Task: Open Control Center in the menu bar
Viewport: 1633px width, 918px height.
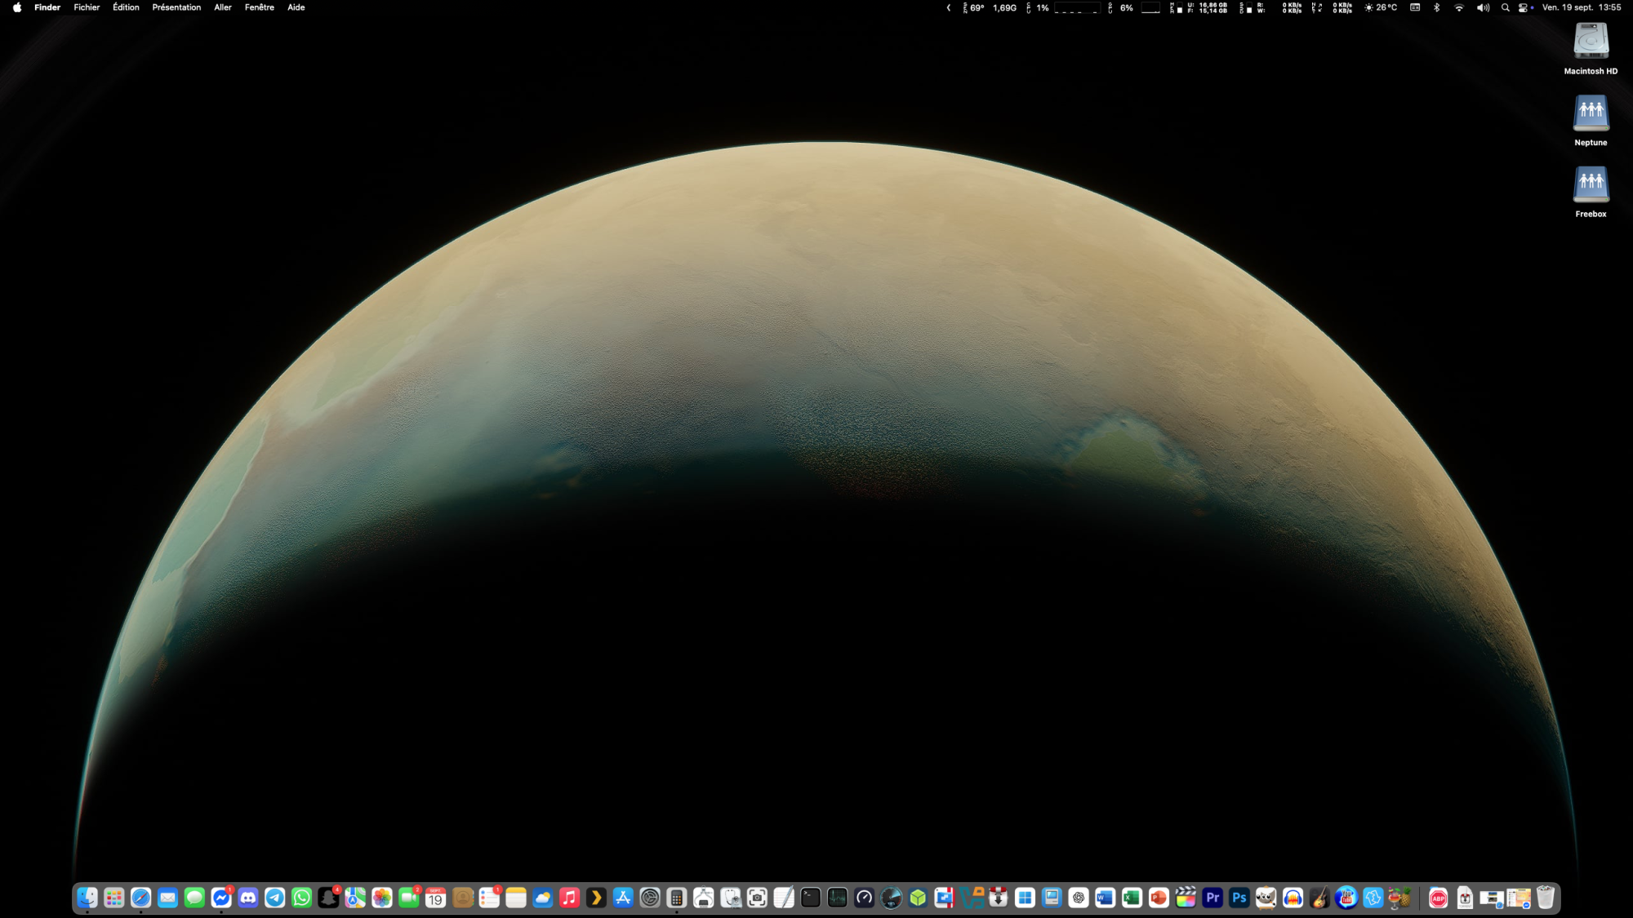Action: (x=1524, y=7)
